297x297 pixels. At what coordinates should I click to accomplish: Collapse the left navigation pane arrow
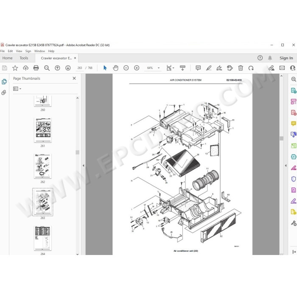tap(83, 165)
